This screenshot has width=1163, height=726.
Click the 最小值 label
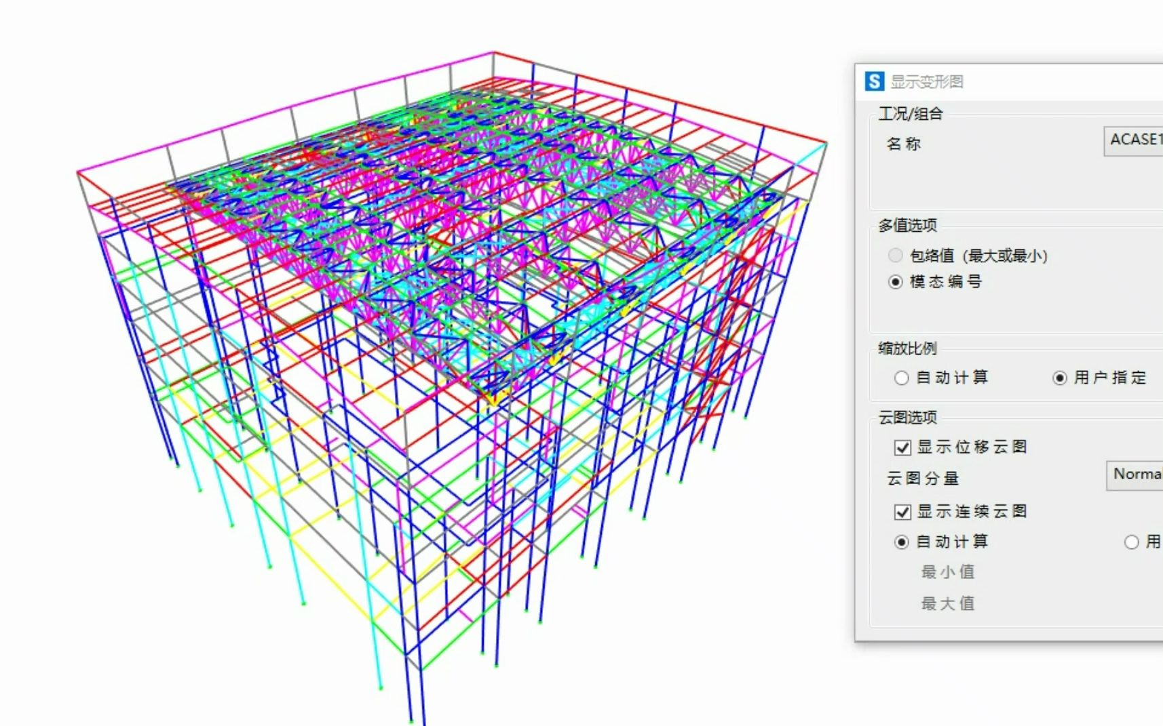click(x=948, y=572)
